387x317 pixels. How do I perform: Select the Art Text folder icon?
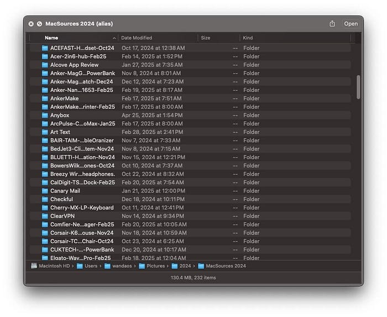pyautogui.click(x=45, y=132)
